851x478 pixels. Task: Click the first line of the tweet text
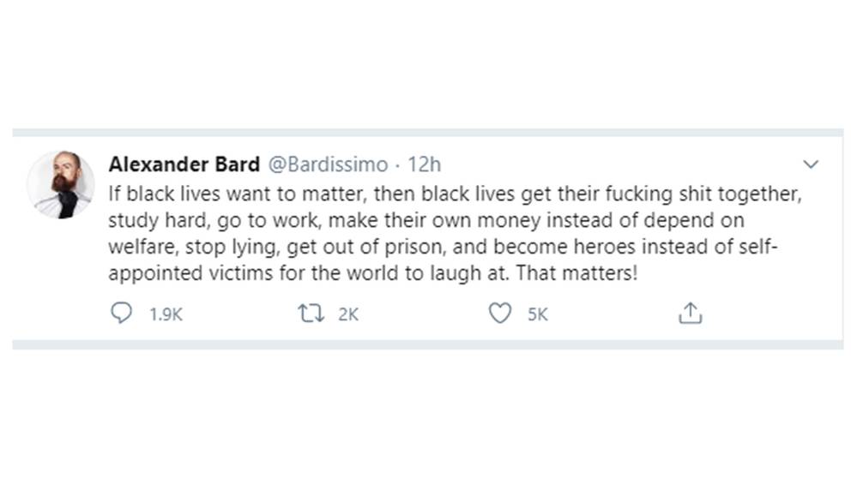(x=455, y=194)
